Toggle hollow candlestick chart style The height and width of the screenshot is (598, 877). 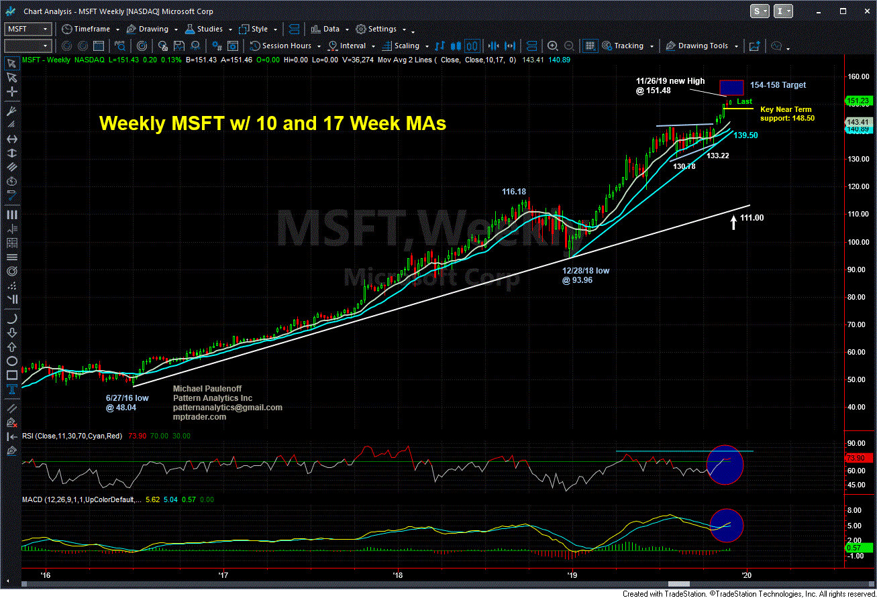pos(472,46)
